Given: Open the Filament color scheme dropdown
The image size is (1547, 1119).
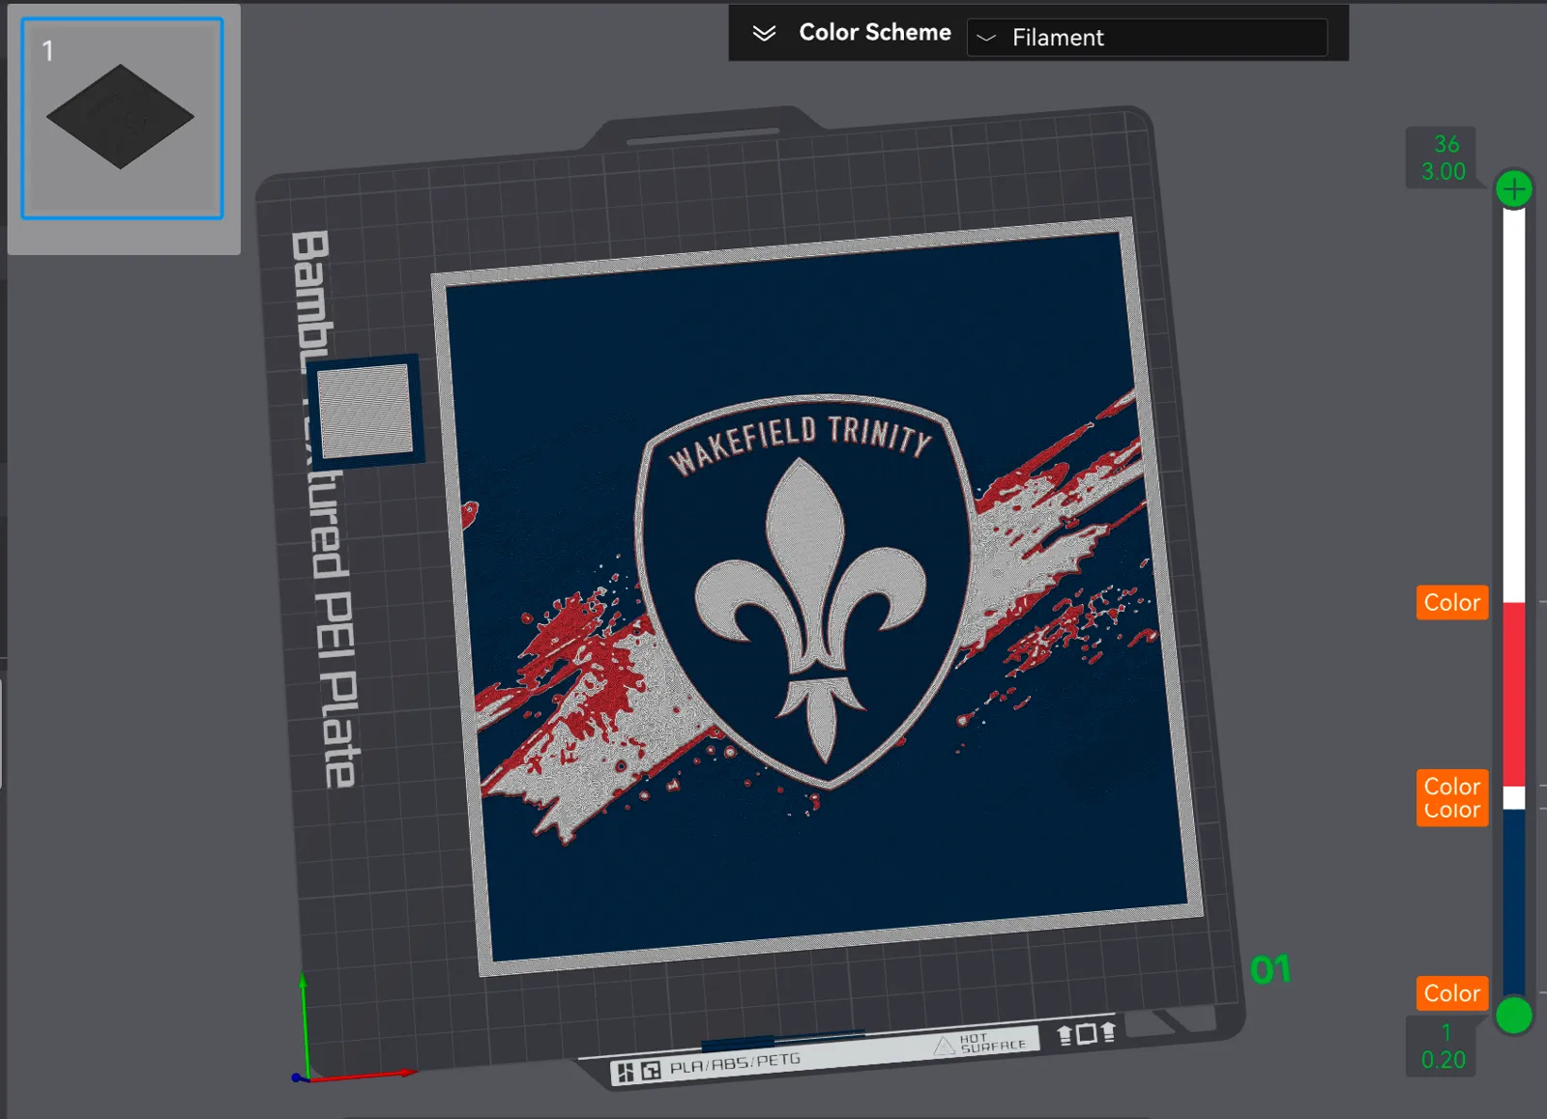Looking at the screenshot, I should [x=1147, y=37].
